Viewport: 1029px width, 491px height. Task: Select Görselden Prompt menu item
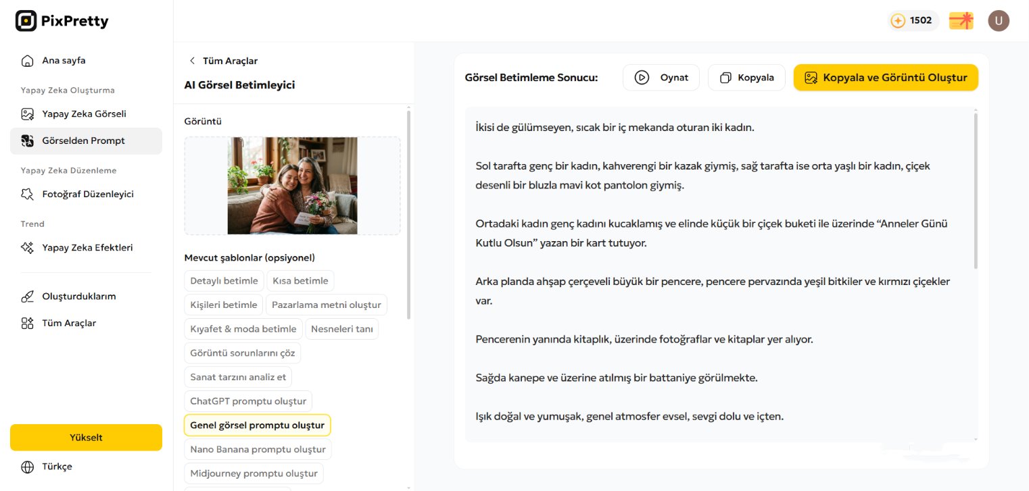(86, 141)
